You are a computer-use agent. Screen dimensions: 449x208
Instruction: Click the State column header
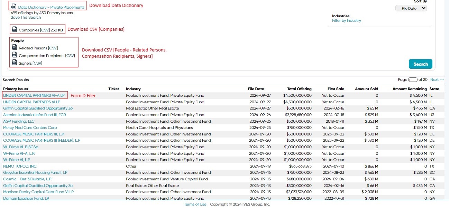(x=434, y=89)
